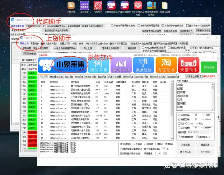Viewport: 224px width, 175px height.
Task: Toggle the 滚动显示最新数据 checkbox
Action: (121, 154)
